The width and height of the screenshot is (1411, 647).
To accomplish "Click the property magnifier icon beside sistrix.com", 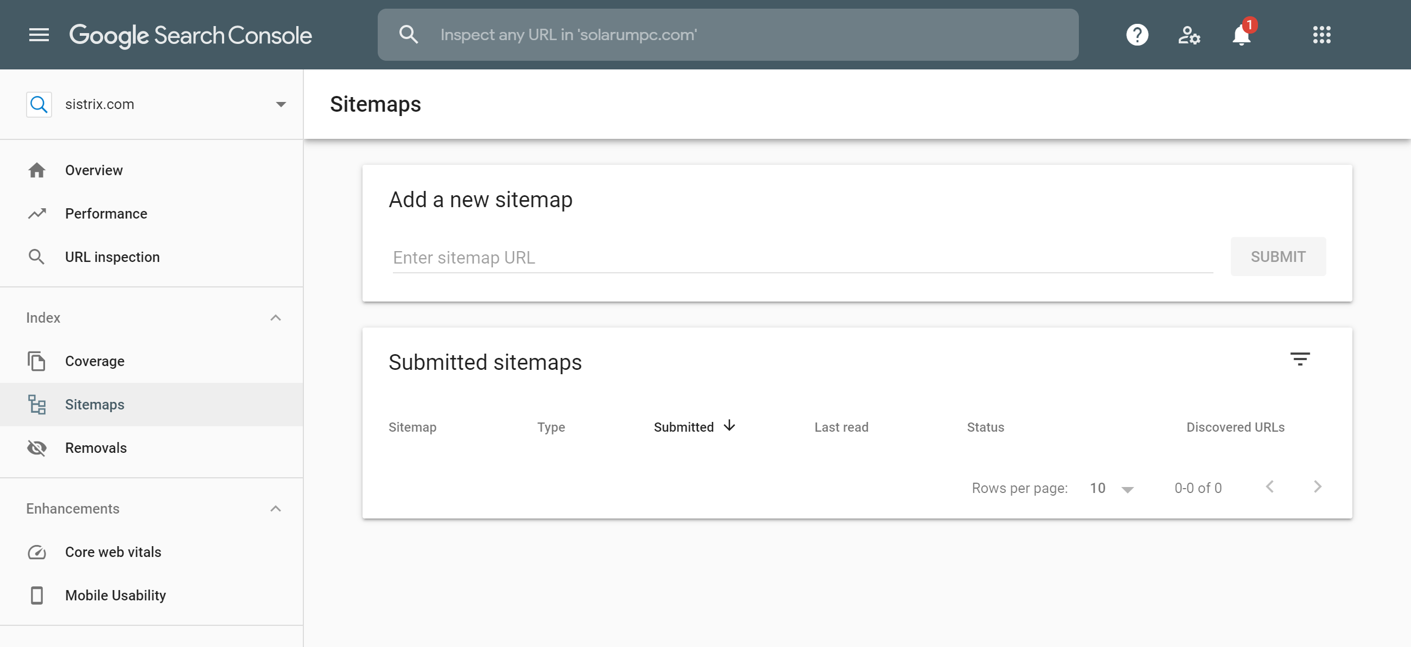I will [39, 104].
